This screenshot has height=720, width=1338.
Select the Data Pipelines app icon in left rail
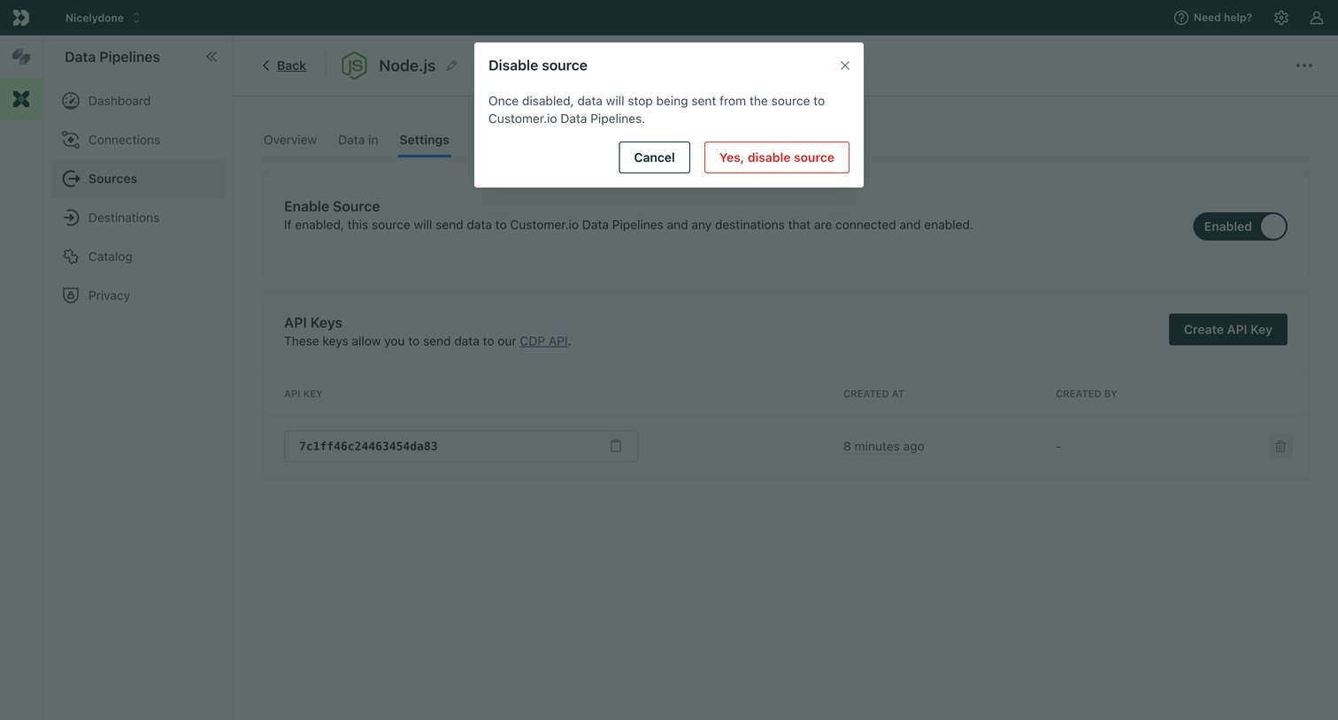pos(21,99)
